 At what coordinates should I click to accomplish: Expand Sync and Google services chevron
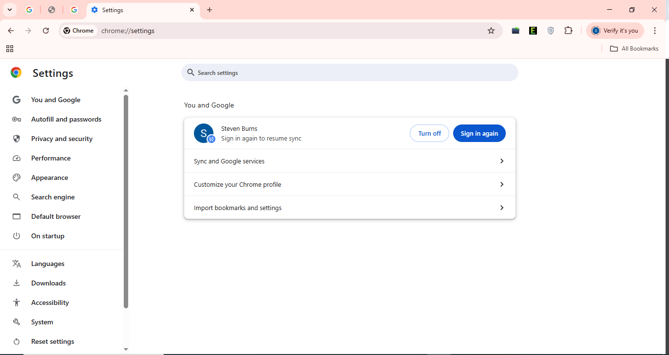pos(502,161)
